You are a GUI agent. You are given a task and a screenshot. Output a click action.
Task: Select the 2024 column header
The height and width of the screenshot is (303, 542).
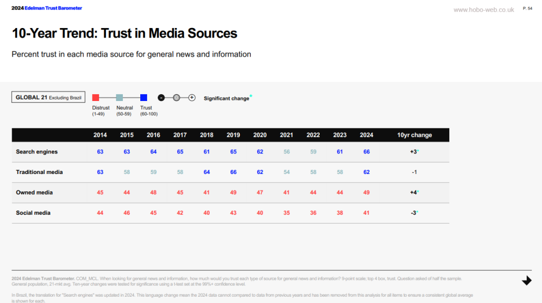pyautogui.click(x=366, y=135)
